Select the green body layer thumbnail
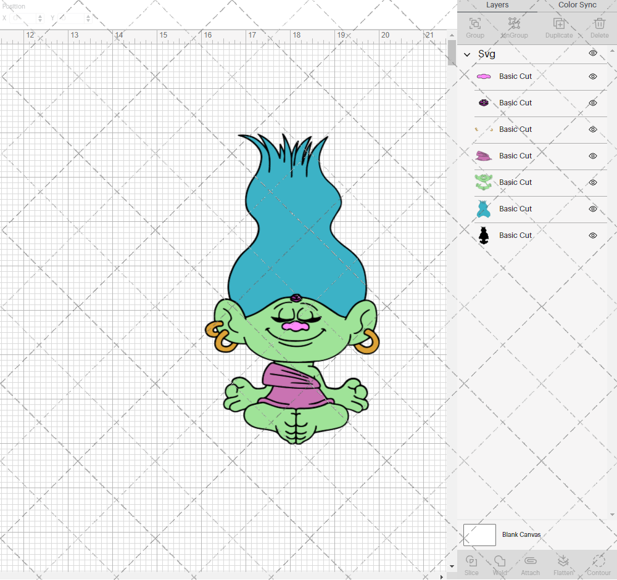This screenshot has height=580, width=617. click(484, 182)
